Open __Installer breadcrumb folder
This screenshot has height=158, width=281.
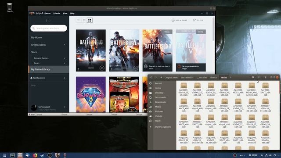[x=202, y=77]
